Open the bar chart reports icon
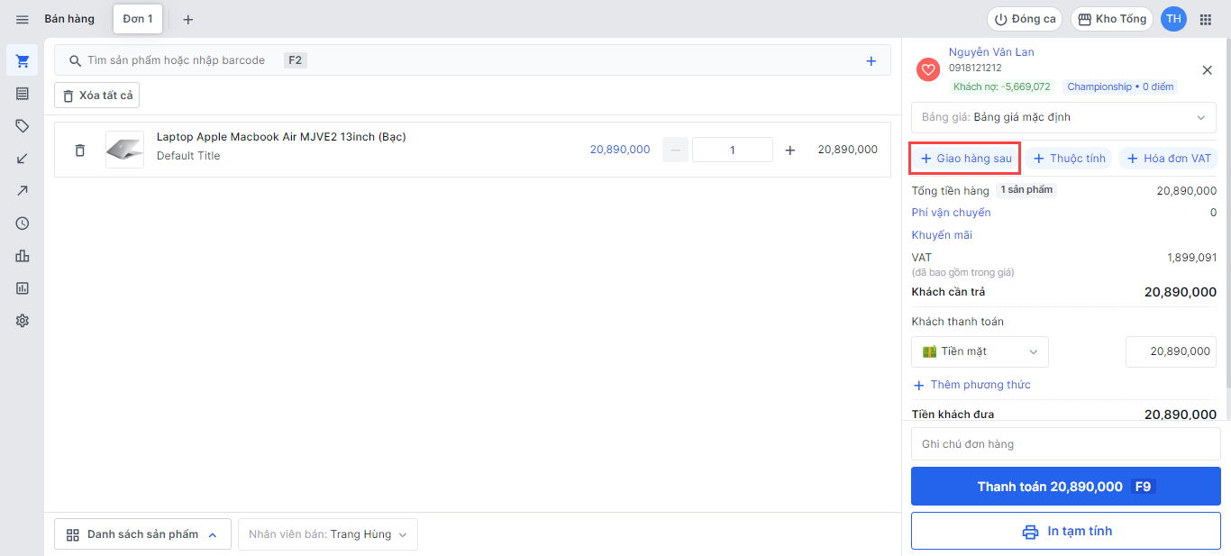The width and height of the screenshot is (1231, 556). point(23,256)
